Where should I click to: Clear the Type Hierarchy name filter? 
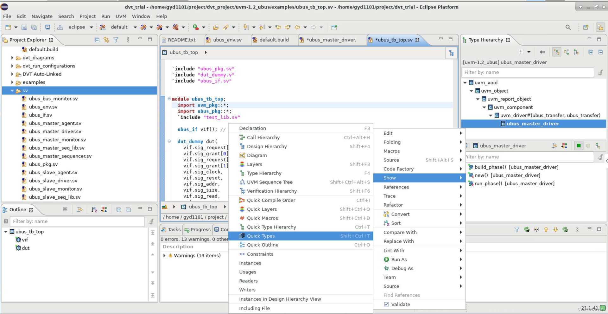[600, 73]
